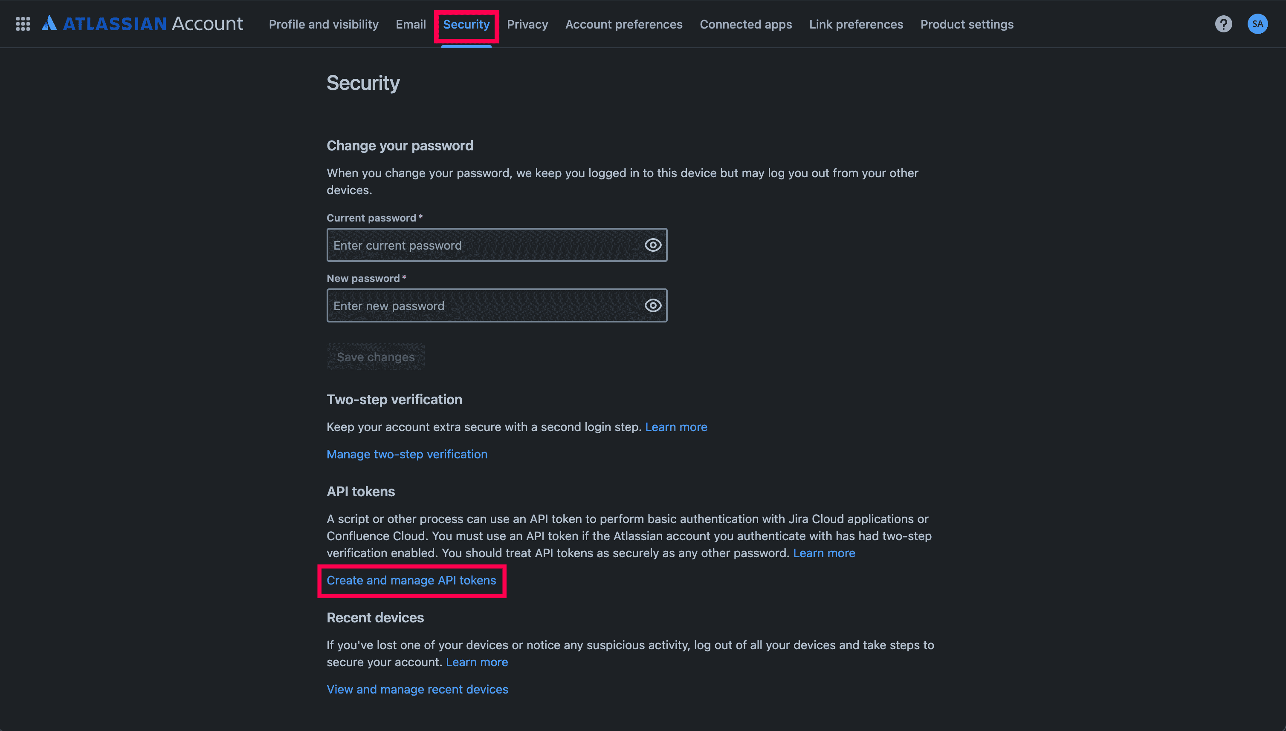Click the Enter current password field
1286x731 pixels.
482,245
